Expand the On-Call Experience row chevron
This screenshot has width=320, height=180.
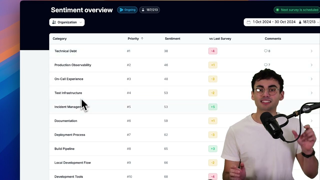(x=311, y=79)
